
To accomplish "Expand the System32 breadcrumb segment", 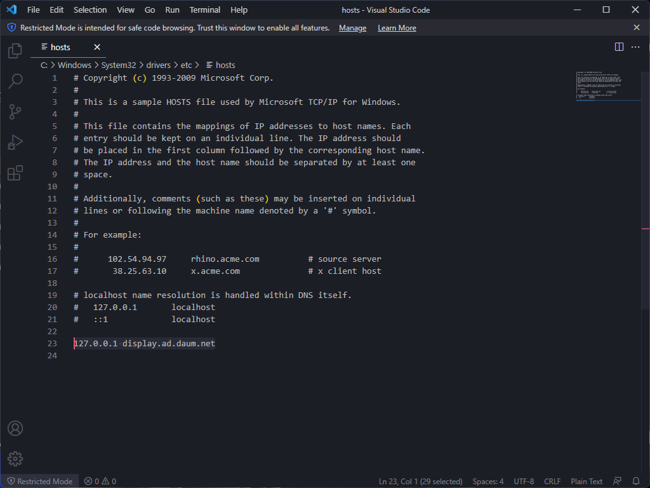I will tap(119, 65).
